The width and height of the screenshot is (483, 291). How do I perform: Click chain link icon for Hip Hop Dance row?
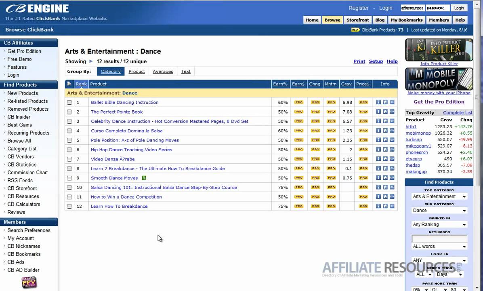[392, 150]
